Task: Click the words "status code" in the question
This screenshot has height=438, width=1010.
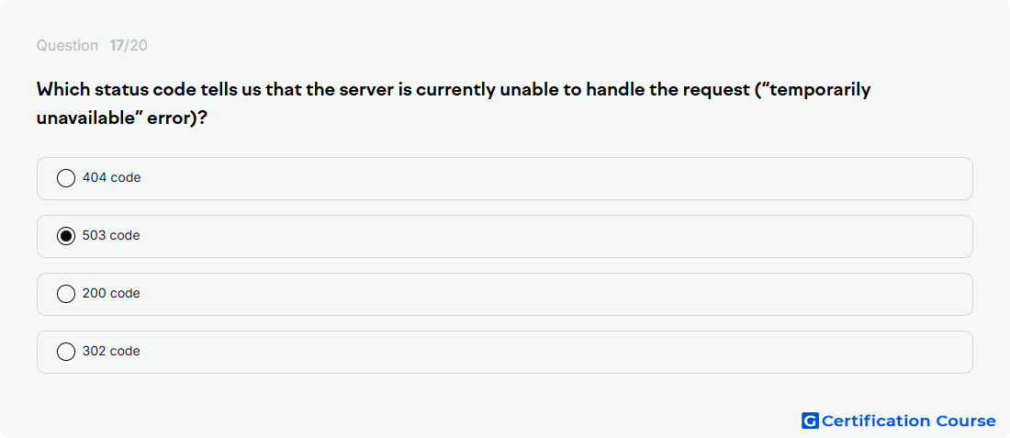Action: (151, 90)
